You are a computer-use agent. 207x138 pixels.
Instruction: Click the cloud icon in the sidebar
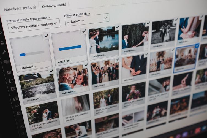point(7,61)
